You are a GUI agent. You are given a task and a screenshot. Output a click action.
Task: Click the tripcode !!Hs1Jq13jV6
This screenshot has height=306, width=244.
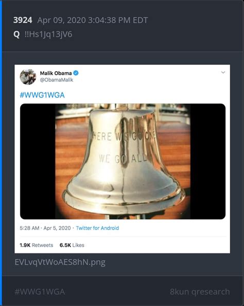(x=48, y=35)
